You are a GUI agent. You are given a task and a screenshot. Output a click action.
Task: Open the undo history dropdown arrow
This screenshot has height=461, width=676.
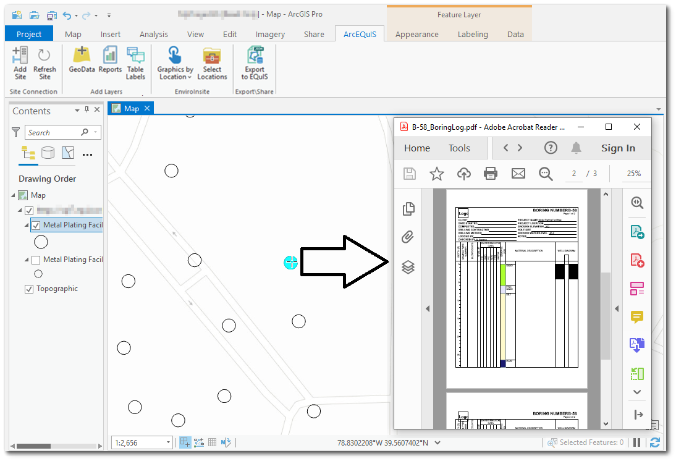pyautogui.click(x=76, y=15)
